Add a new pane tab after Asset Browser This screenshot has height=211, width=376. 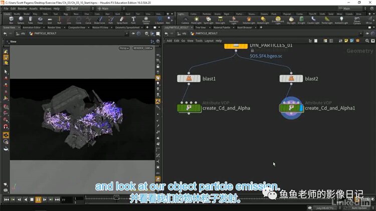click(x=261, y=28)
